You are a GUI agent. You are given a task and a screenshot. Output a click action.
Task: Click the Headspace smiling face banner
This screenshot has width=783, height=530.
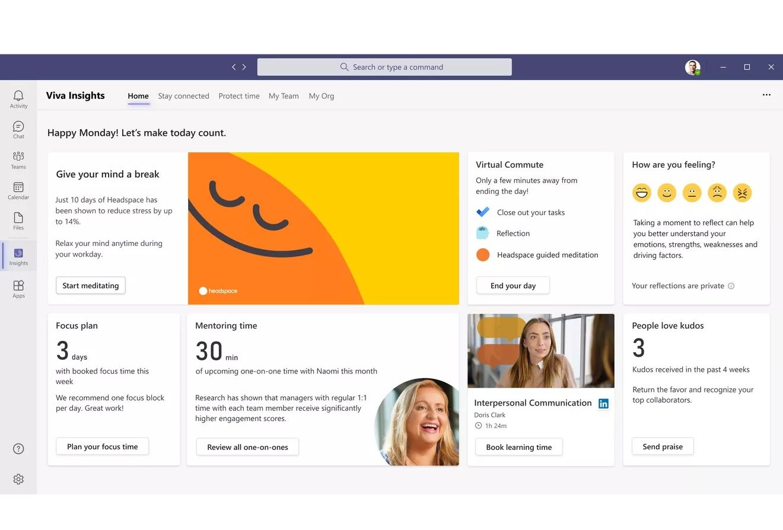click(323, 228)
